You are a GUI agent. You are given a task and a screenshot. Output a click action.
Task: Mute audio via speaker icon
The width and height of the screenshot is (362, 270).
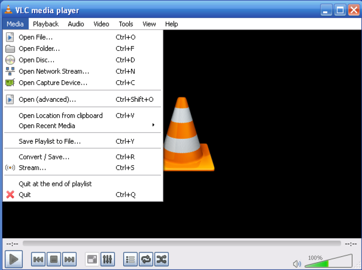(x=297, y=264)
